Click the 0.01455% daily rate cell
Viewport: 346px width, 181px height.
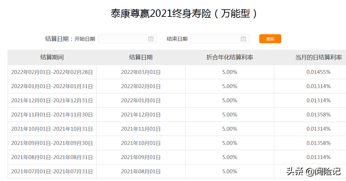[x=318, y=72]
